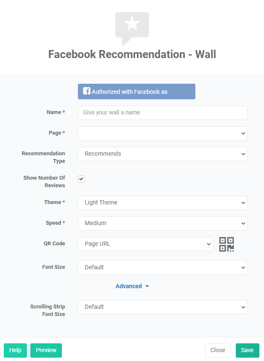
Task: Click the Facebook logo on the authorization button
Action: [x=87, y=91]
